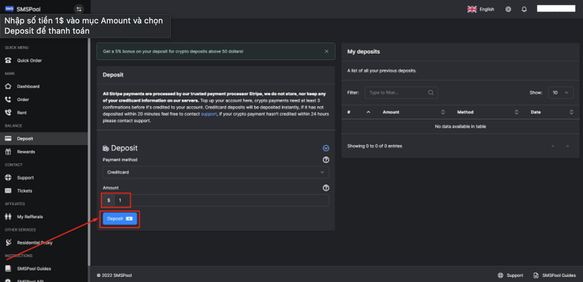This screenshot has height=282, width=583.
Task: Collapse the Deposit section chevron
Action: (326, 148)
